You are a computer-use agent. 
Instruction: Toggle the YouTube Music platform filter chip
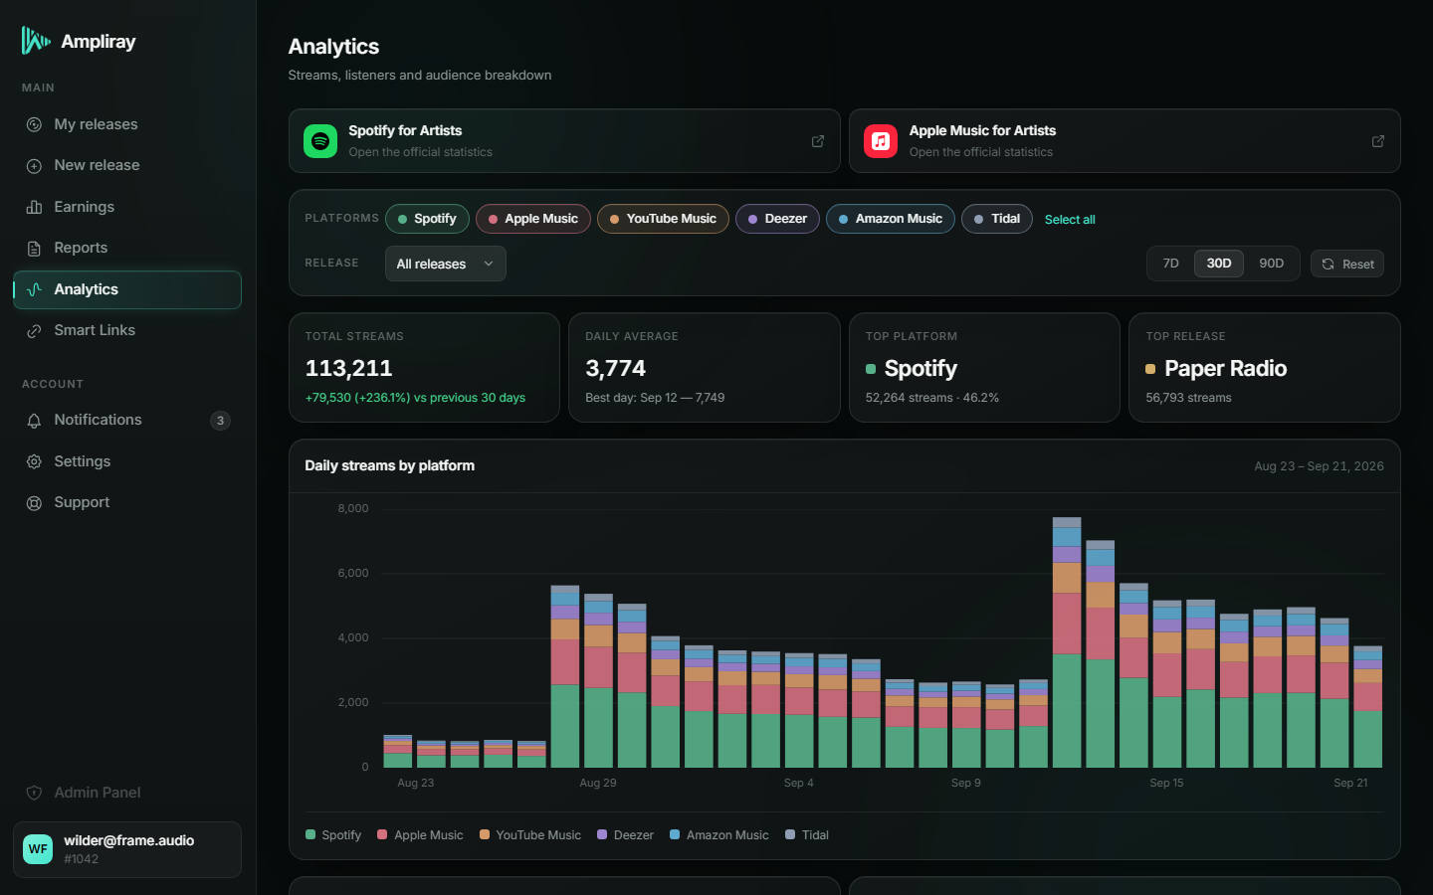tap(663, 219)
